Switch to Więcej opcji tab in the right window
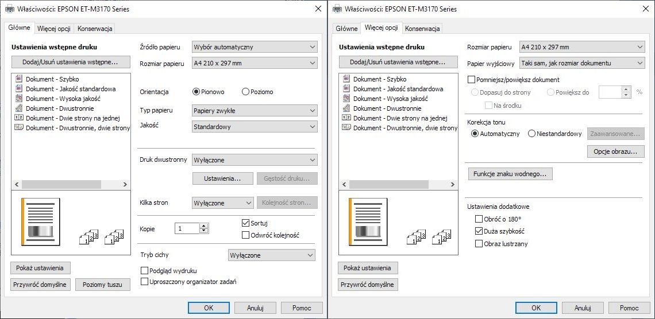Image resolution: width=655 pixels, height=319 pixels. coord(381,28)
